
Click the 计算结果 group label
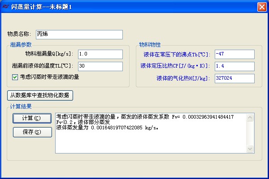click(x=21, y=107)
